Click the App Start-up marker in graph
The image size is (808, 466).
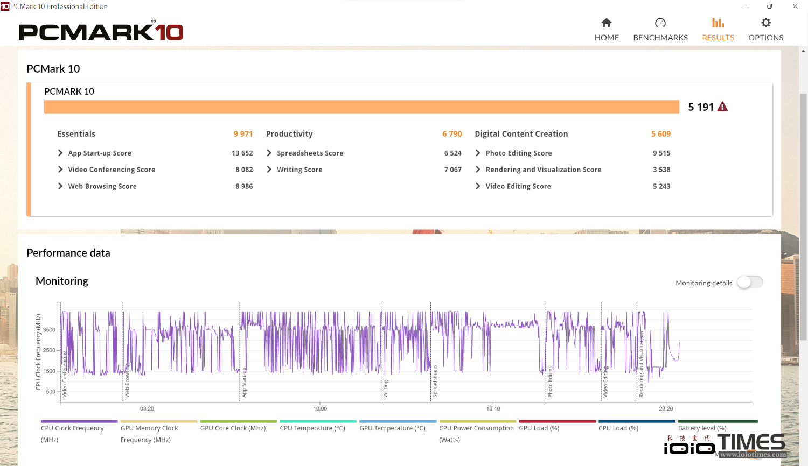[x=244, y=383]
